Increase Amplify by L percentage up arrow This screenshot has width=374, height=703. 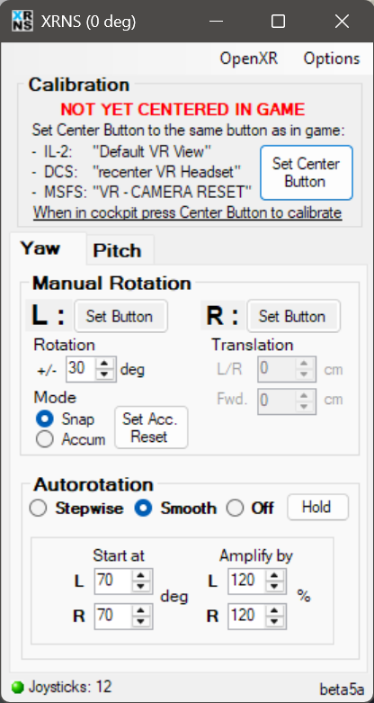(274, 576)
